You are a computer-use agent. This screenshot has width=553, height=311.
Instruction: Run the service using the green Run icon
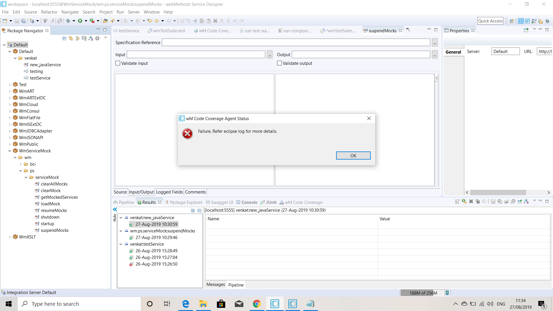click(80, 21)
